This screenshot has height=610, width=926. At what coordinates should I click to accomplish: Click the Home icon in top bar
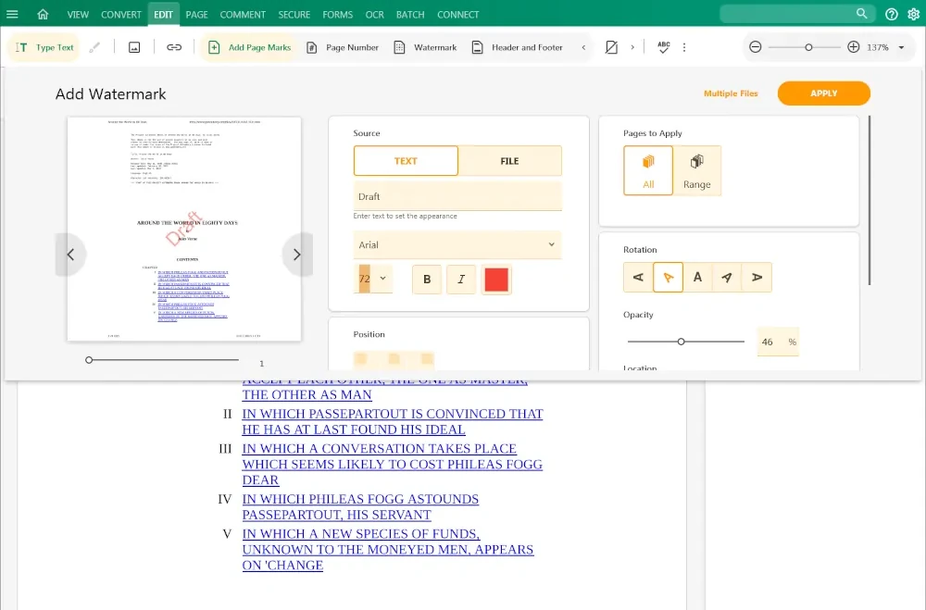pos(43,14)
